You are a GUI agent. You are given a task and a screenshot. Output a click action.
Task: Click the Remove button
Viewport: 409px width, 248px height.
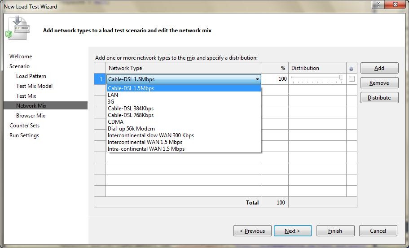click(x=379, y=83)
